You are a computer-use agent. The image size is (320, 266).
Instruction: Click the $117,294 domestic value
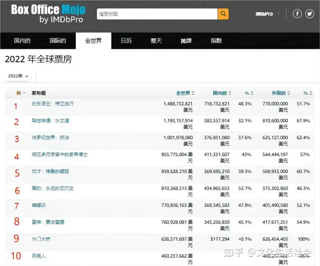point(220,239)
